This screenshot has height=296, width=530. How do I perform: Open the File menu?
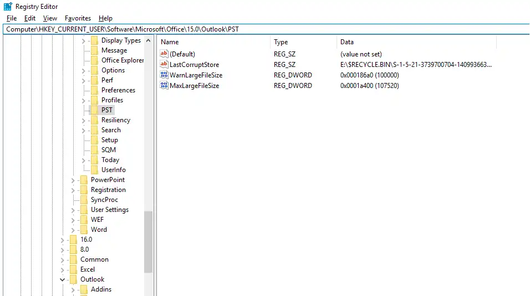(x=12, y=18)
